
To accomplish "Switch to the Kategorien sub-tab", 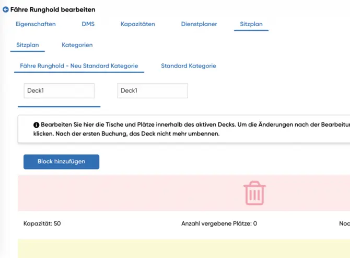I will tap(77, 45).
